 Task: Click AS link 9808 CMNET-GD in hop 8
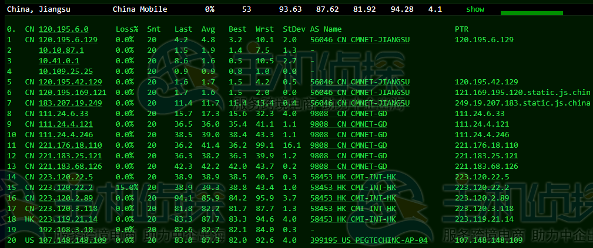[349, 114]
